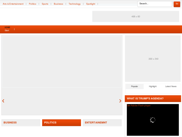Viewport: 182px width, 137px height.
Task: Go to the Sports section
Action: [45, 4]
